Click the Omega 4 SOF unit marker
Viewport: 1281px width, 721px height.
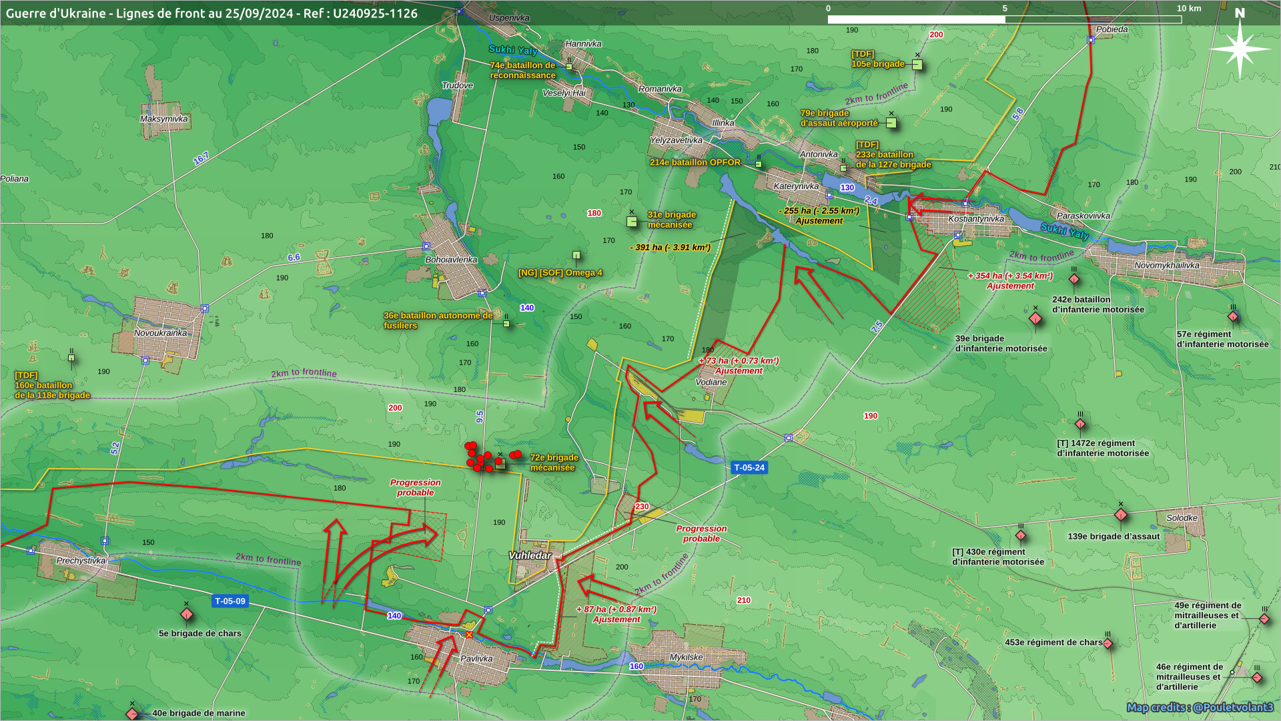576,255
